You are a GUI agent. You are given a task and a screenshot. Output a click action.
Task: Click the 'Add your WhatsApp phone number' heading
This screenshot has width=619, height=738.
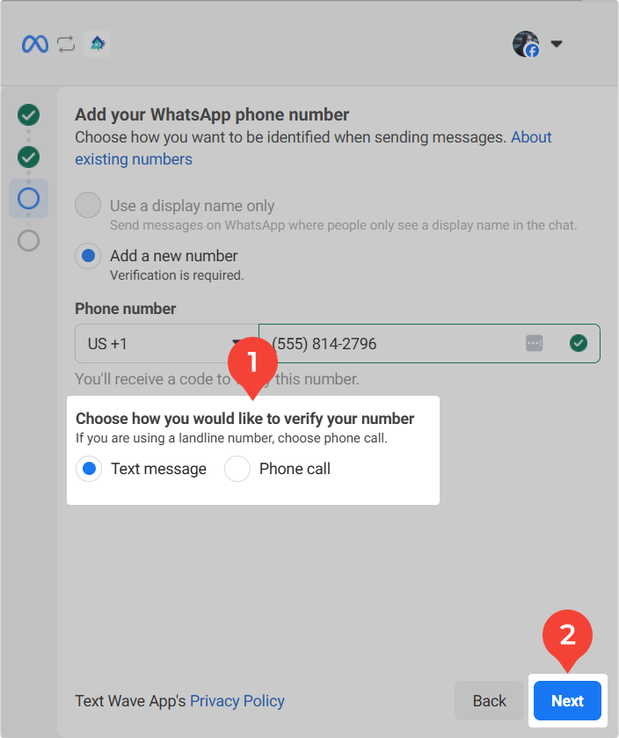tap(212, 115)
